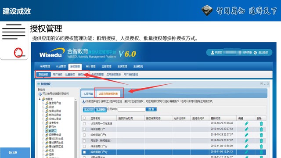The image size is (281, 158).
Task: Focus the 应用名称 search input field
Action: pos(132,109)
